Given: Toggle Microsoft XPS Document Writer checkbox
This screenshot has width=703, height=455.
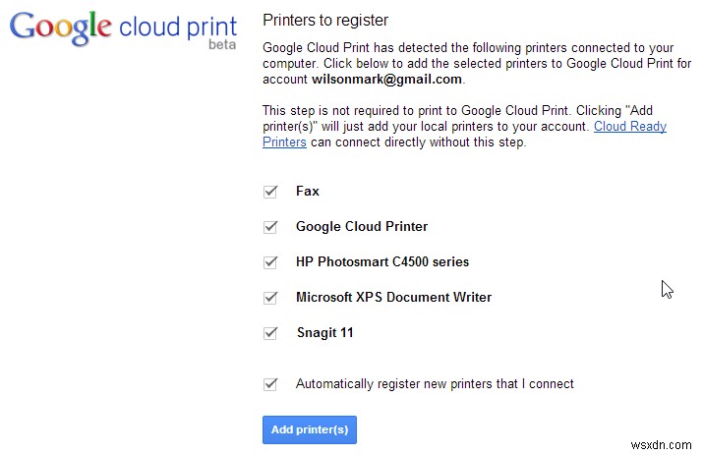Looking at the screenshot, I should pos(270,298).
